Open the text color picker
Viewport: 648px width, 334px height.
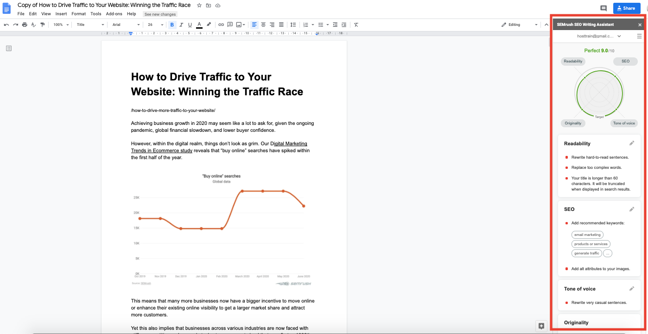click(199, 25)
